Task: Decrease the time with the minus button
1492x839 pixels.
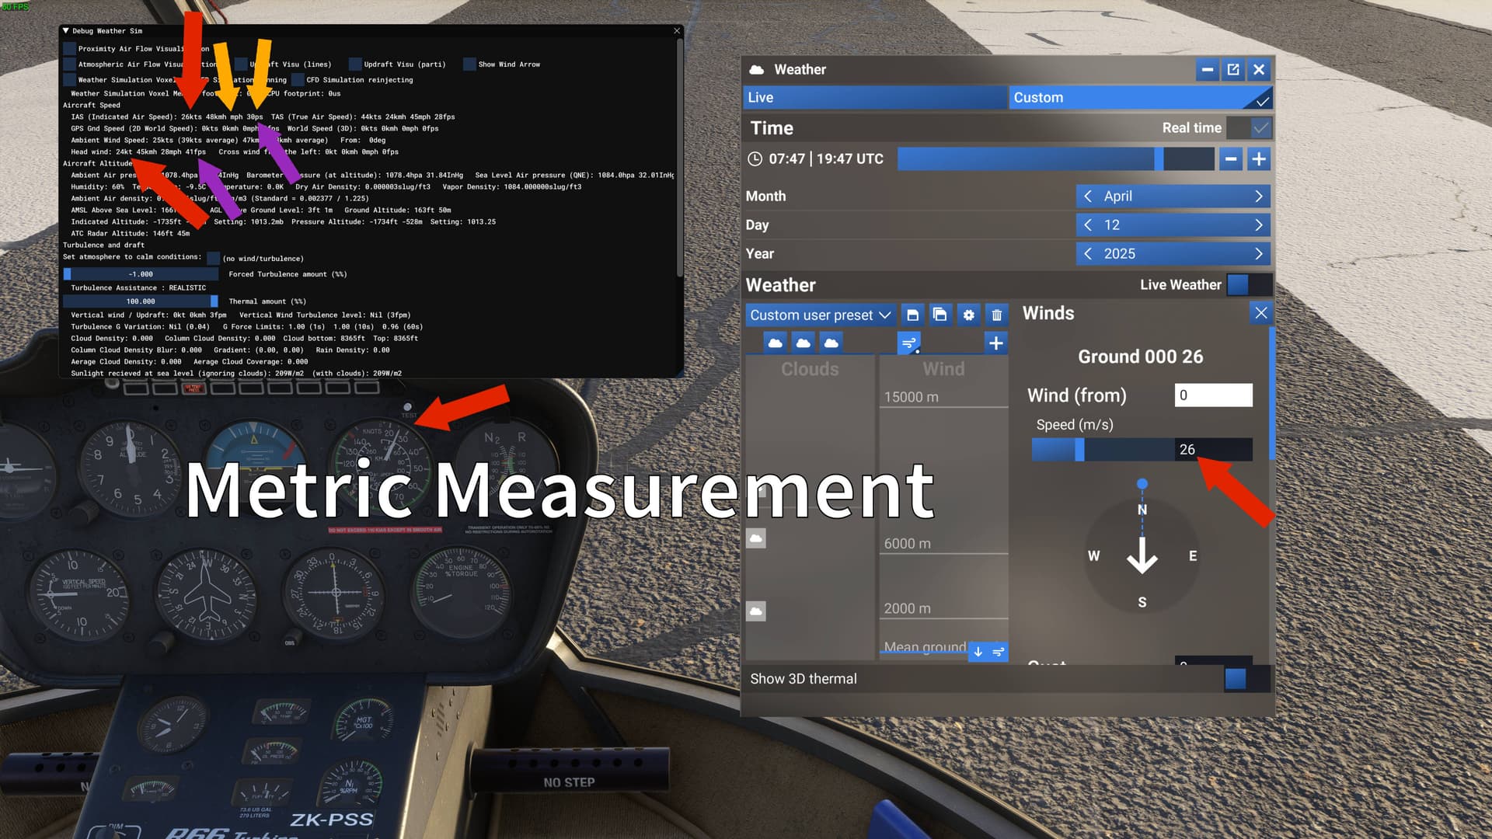Action: click(x=1231, y=159)
